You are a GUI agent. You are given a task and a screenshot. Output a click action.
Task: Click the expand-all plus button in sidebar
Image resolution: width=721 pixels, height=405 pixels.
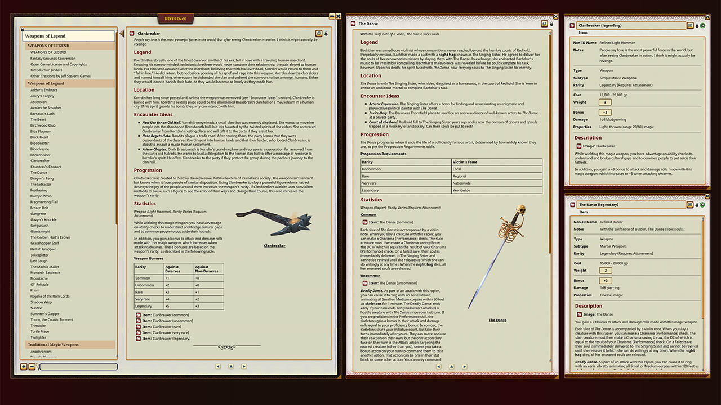[24, 367]
